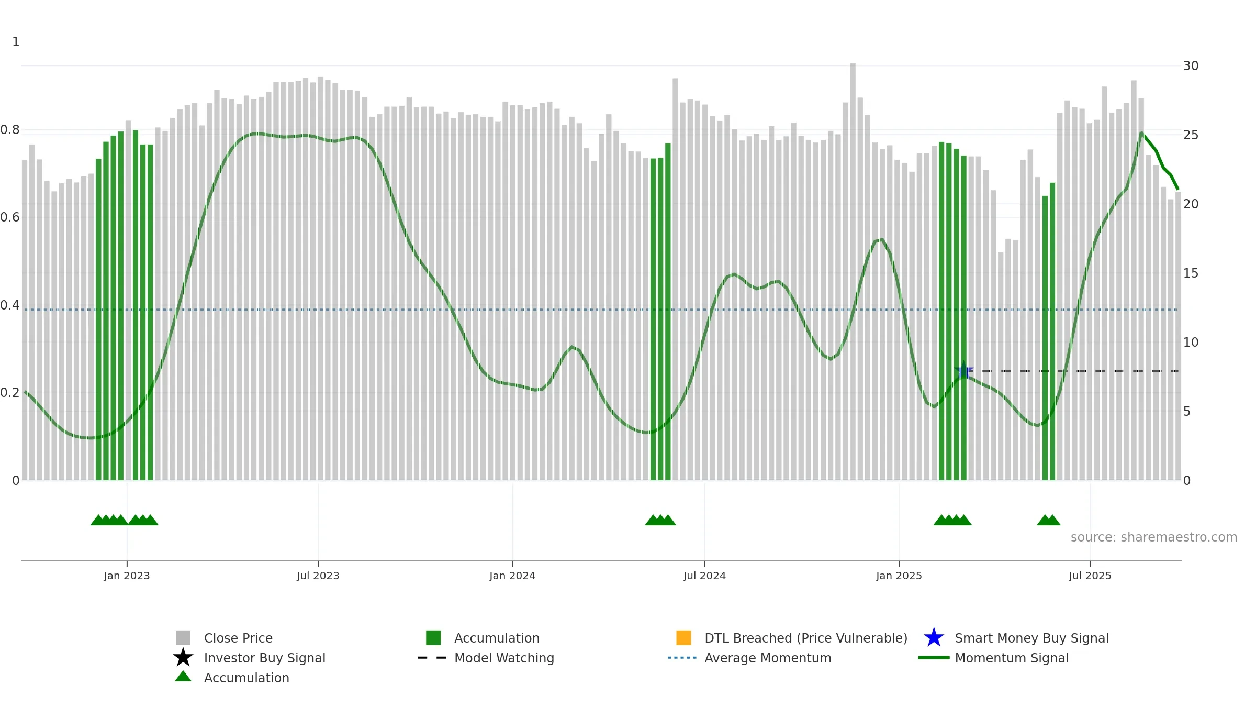Click the source: sharemaestro.com text
Screen dimensions: 1256x707
point(1154,537)
